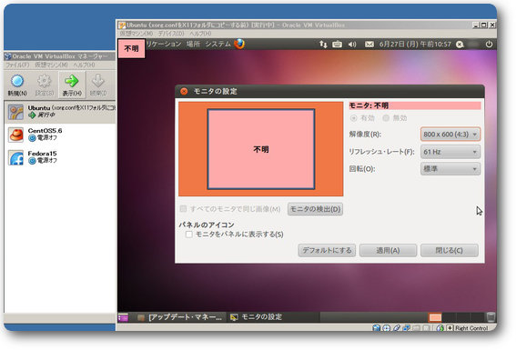This screenshot has width=516, height=350.
Task: Click the Ubuntu VM icon in manager list
Action: point(15,112)
